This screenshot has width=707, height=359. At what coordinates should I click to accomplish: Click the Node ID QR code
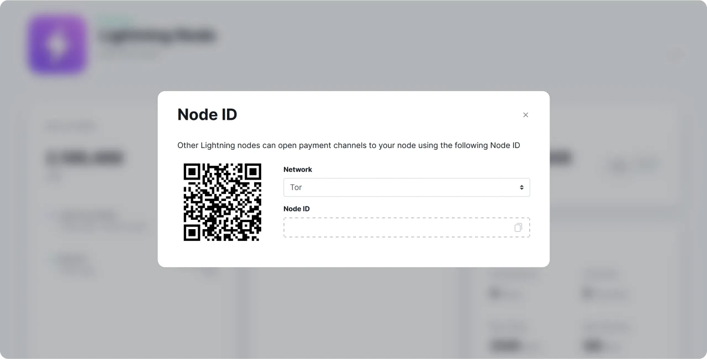[222, 202]
